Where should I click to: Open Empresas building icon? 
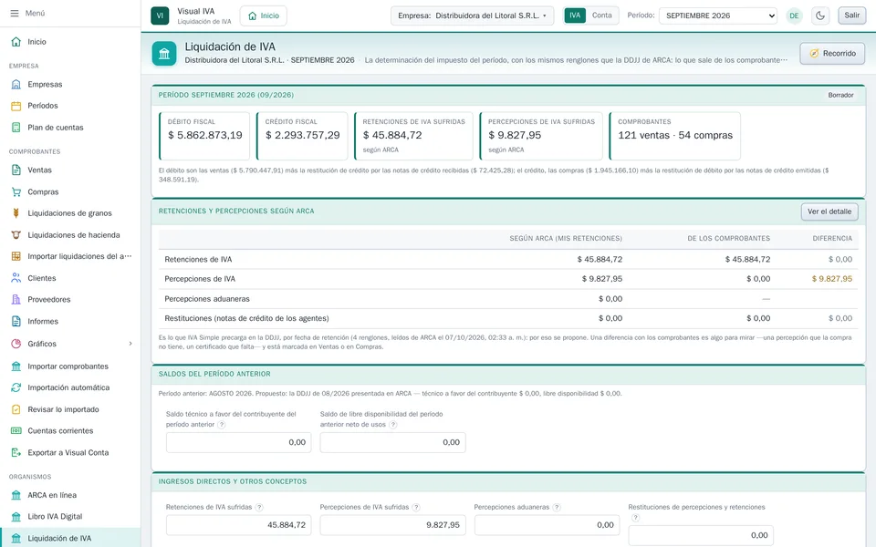[16, 84]
